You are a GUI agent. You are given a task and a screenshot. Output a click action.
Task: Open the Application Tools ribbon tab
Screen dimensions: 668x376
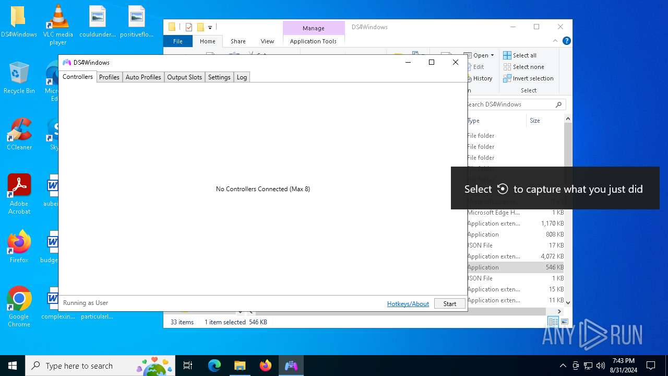tap(313, 41)
